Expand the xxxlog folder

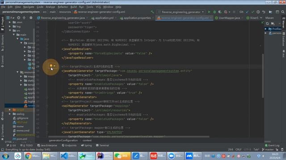point(10,114)
